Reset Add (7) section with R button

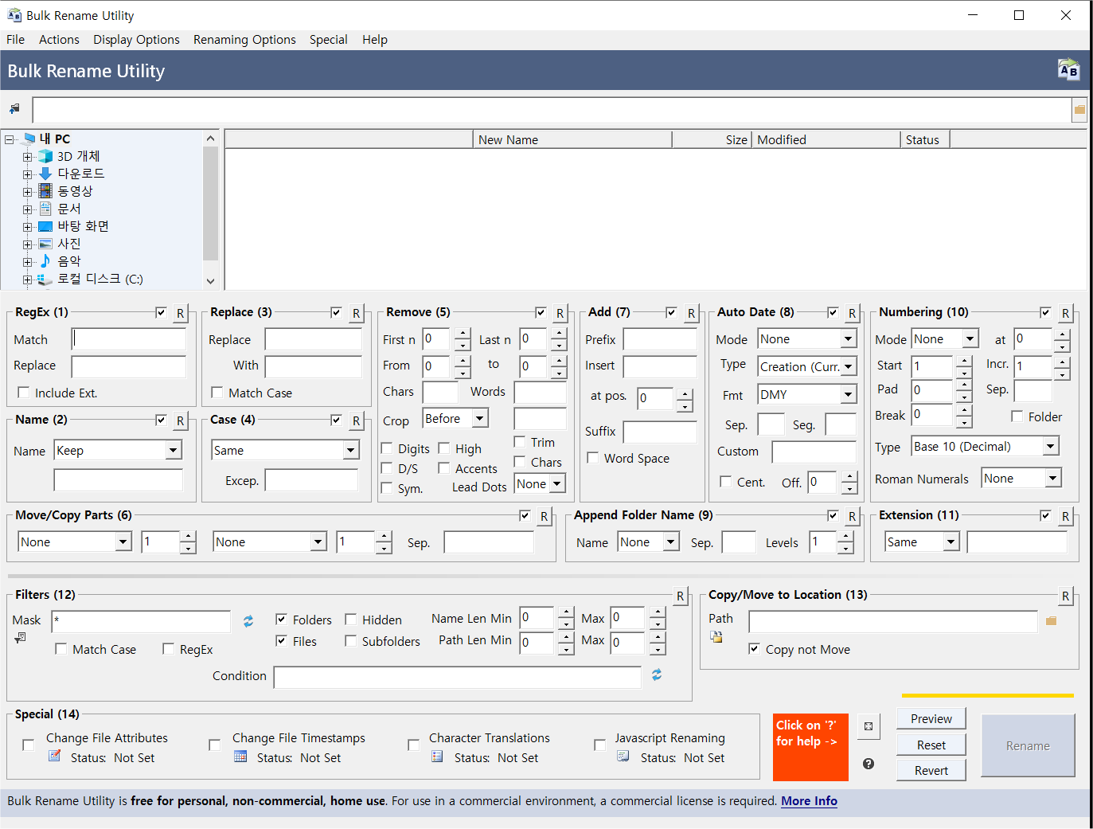pyautogui.click(x=691, y=313)
